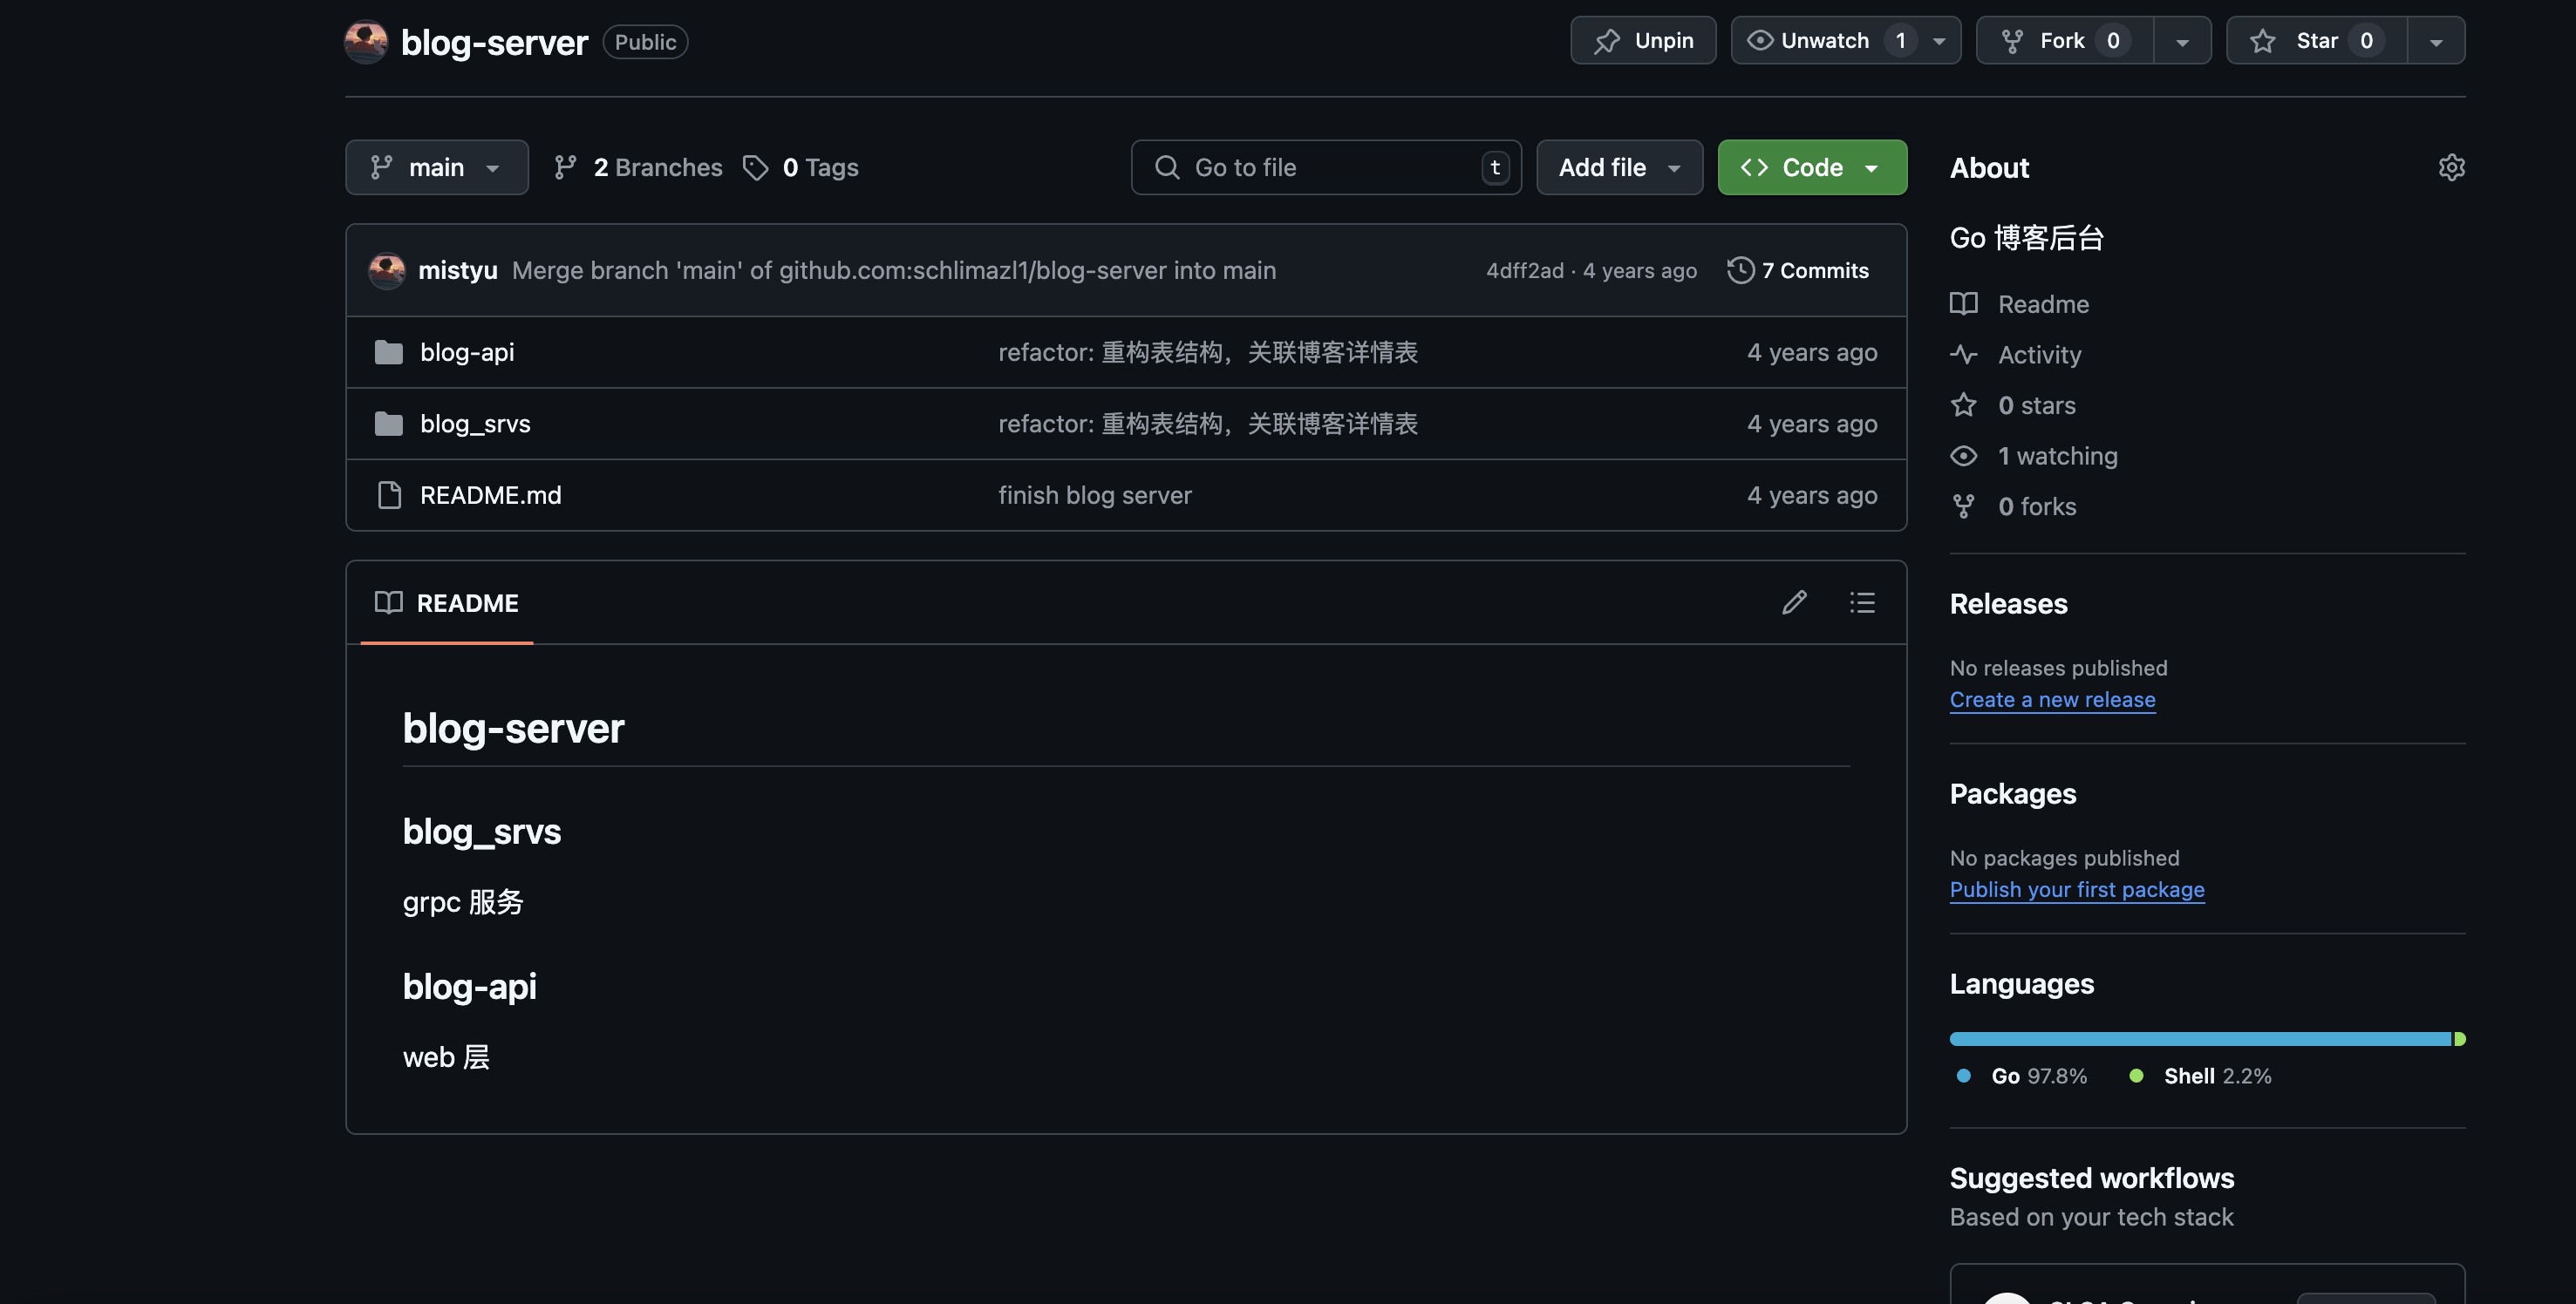Open the README outline list icon
The image size is (2576, 1304).
point(1861,601)
